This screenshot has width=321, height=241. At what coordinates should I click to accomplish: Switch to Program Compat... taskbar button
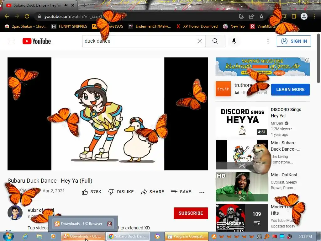(x=187, y=236)
